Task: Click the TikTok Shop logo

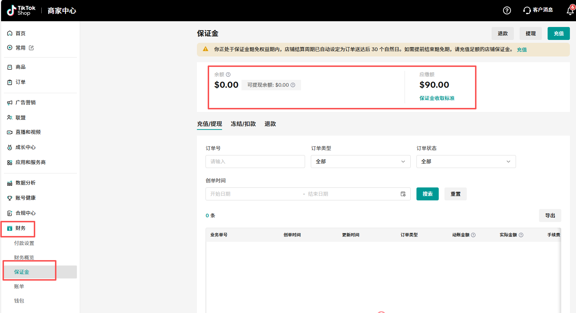Action: (x=22, y=10)
